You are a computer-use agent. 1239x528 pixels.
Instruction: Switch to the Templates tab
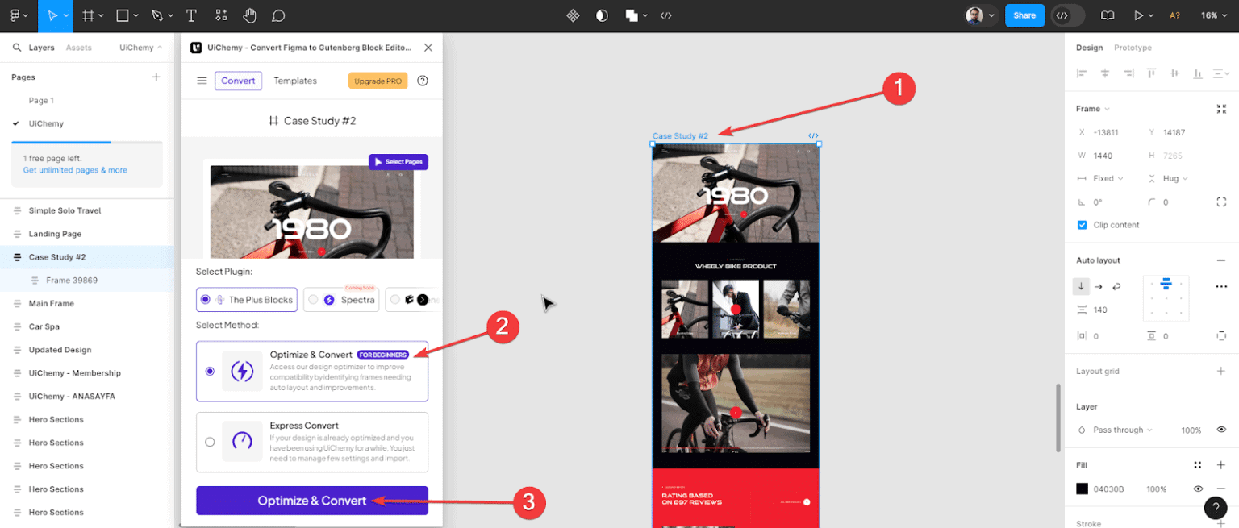click(x=295, y=81)
